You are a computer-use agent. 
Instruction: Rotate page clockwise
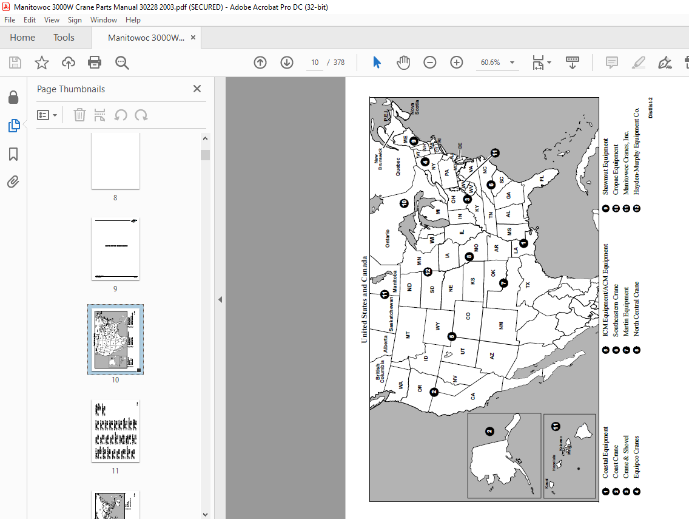141,115
